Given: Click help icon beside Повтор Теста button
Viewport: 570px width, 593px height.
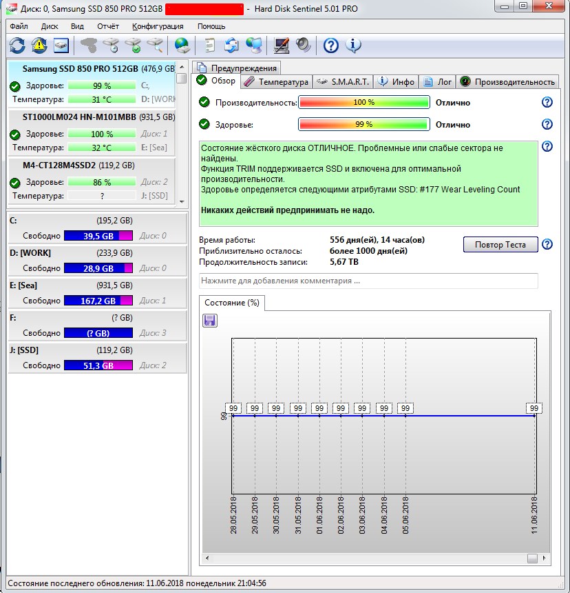Looking at the screenshot, I should coord(547,244).
